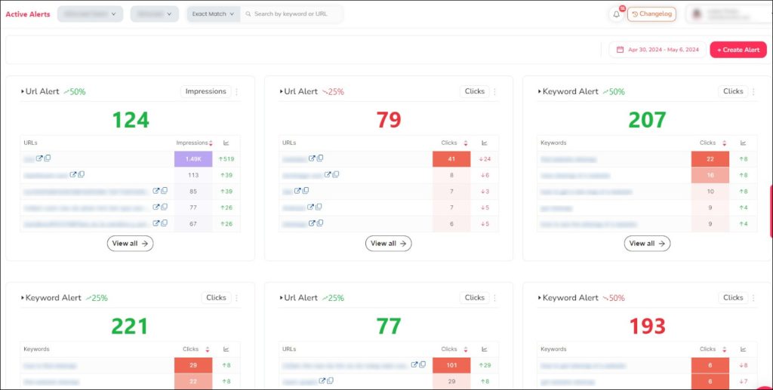Open external link for the 113 impressions URL
The image size is (773, 390).
pos(73,174)
